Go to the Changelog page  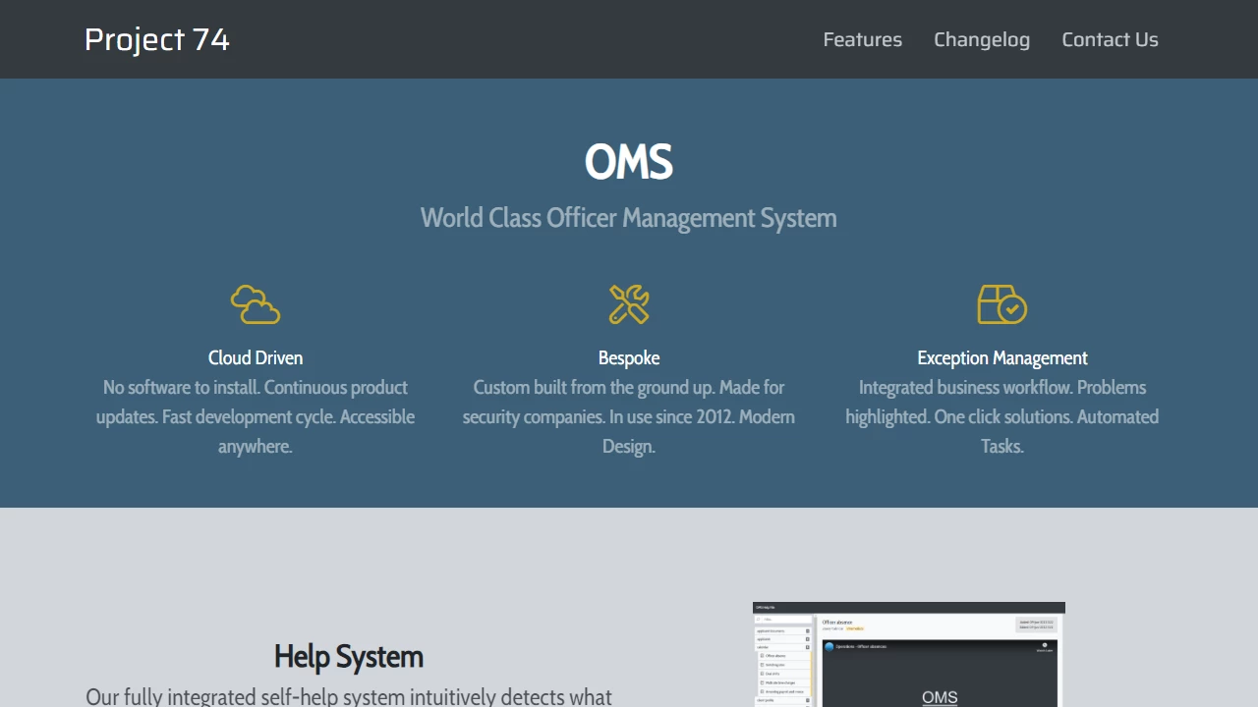point(981,39)
